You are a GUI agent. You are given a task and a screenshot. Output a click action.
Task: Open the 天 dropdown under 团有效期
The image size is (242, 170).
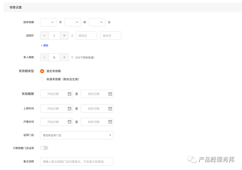[48, 22]
